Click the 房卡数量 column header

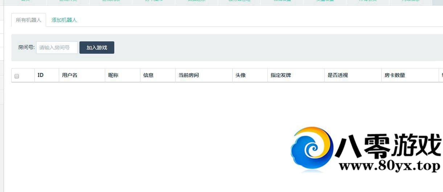click(395, 75)
